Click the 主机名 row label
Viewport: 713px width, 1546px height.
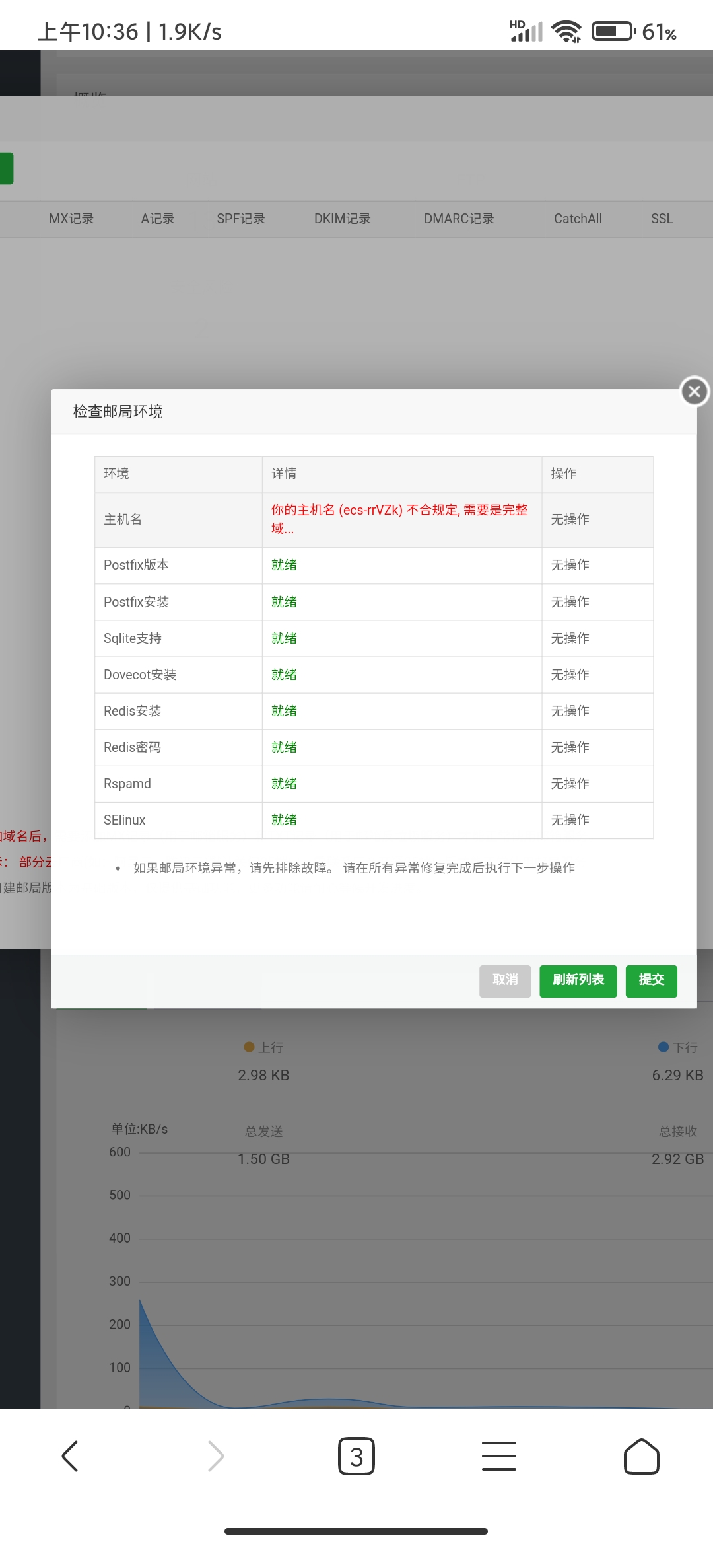coord(123,519)
